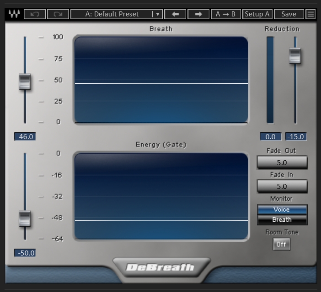Click the Fade Out value 5.0
This screenshot has height=292, width=321.
click(x=282, y=162)
